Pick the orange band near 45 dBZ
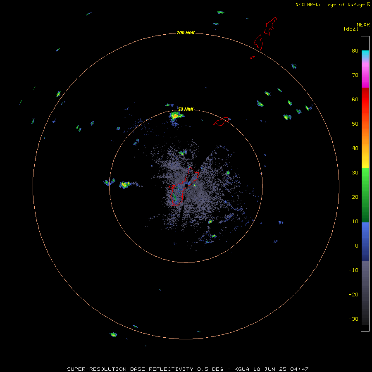 (365, 136)
